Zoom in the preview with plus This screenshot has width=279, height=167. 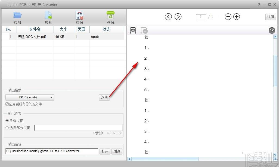pyautogui.click(x=237, y=17)
